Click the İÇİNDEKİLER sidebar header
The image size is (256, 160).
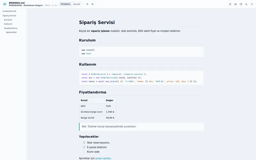click(9, 11)
